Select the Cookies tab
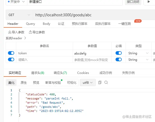 click(83, 73)
